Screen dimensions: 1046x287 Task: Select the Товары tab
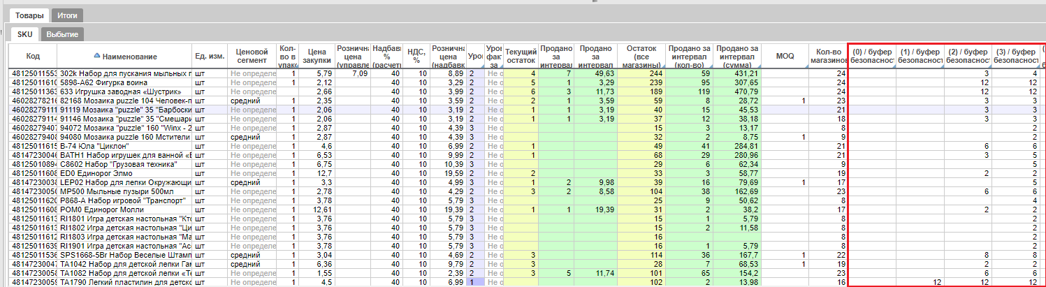pos(29,14)
